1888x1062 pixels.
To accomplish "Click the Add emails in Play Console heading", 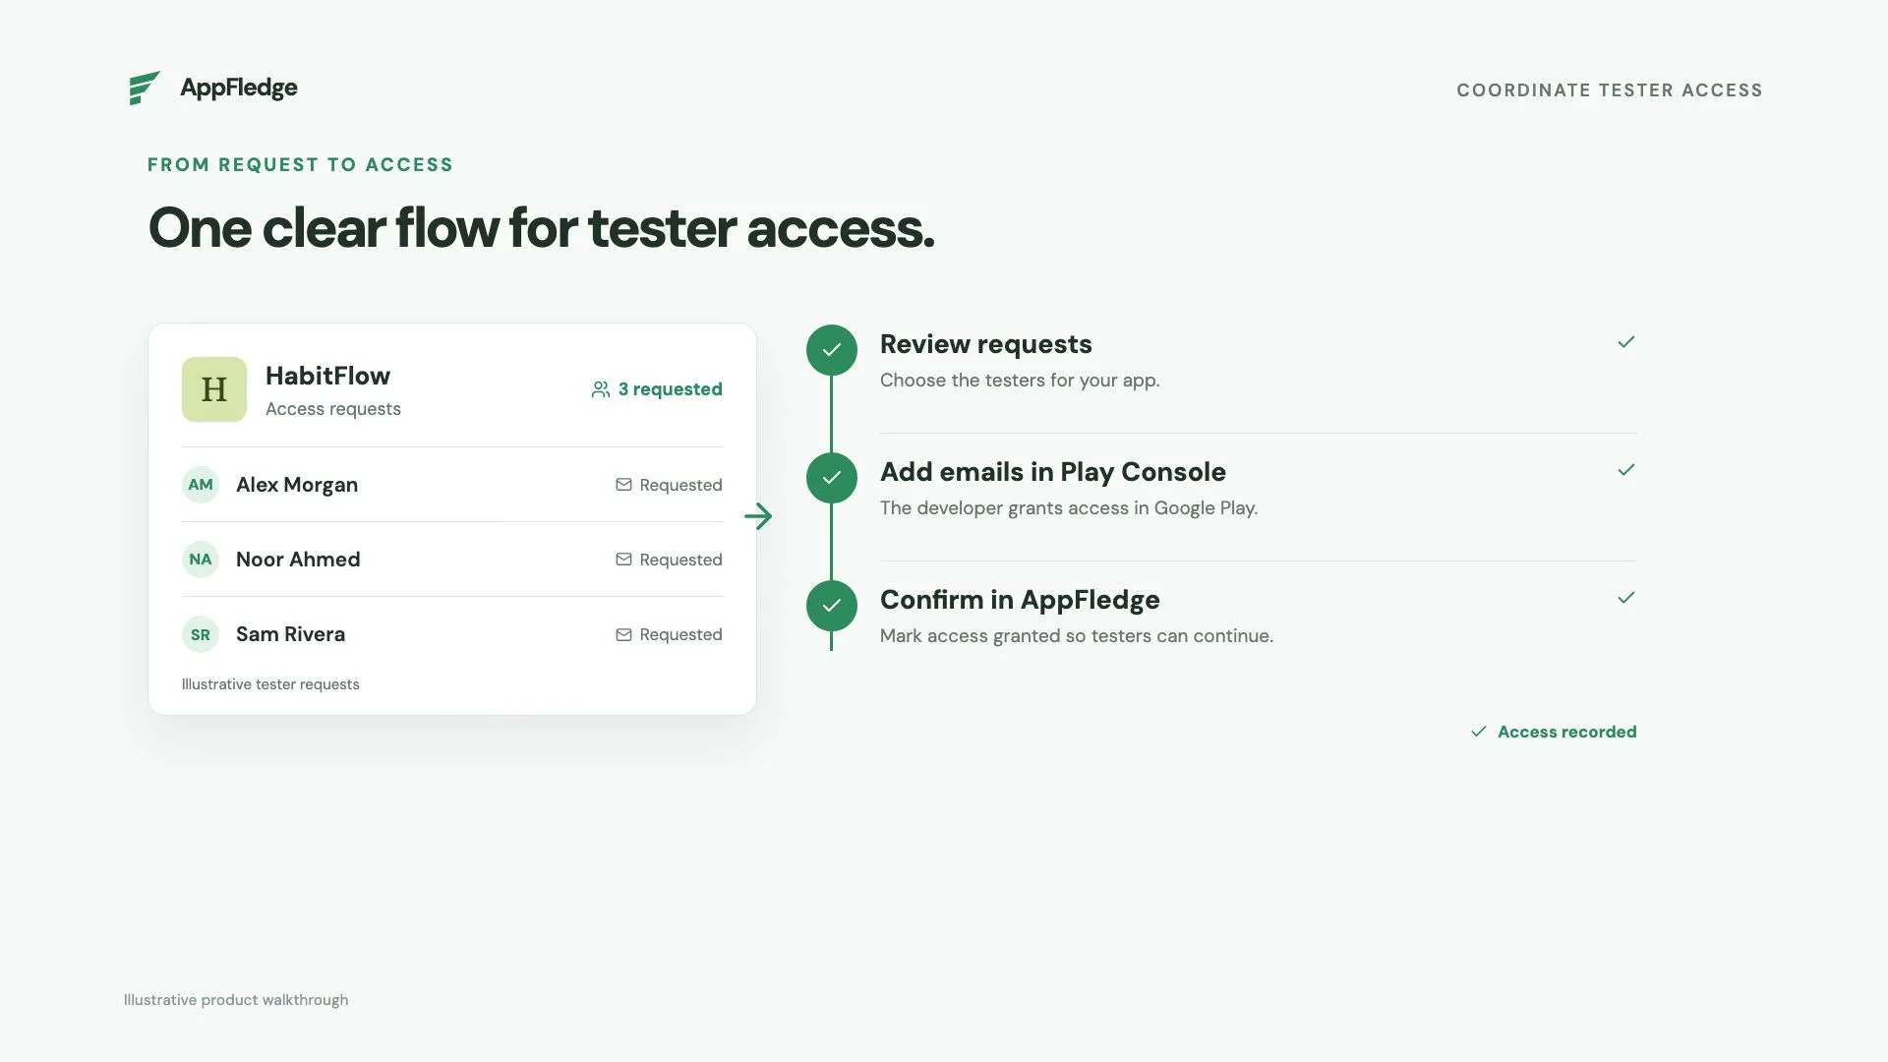I will coord(1053,472).
